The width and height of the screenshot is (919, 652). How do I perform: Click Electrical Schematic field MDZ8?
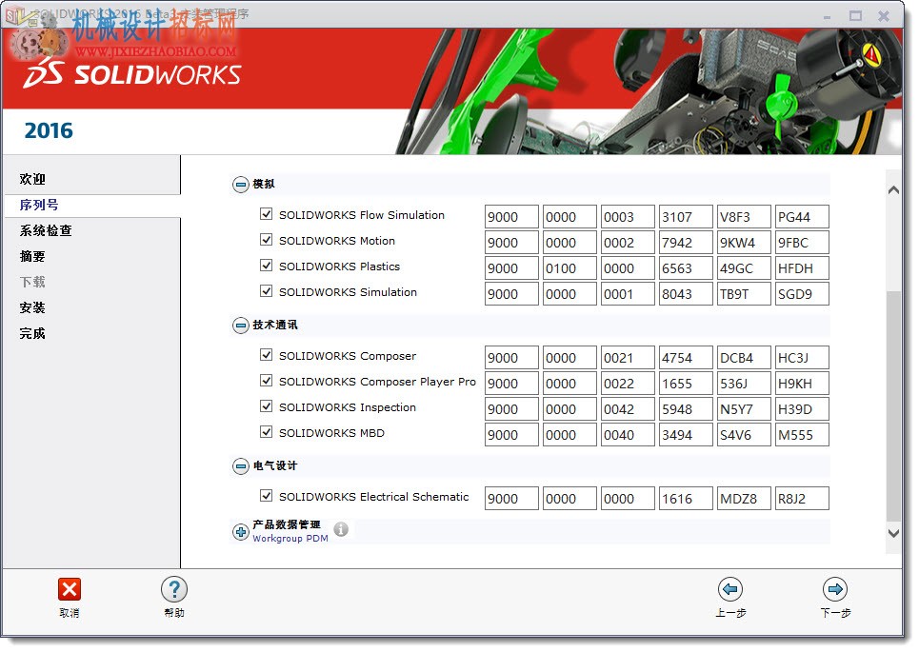(744, 499)
